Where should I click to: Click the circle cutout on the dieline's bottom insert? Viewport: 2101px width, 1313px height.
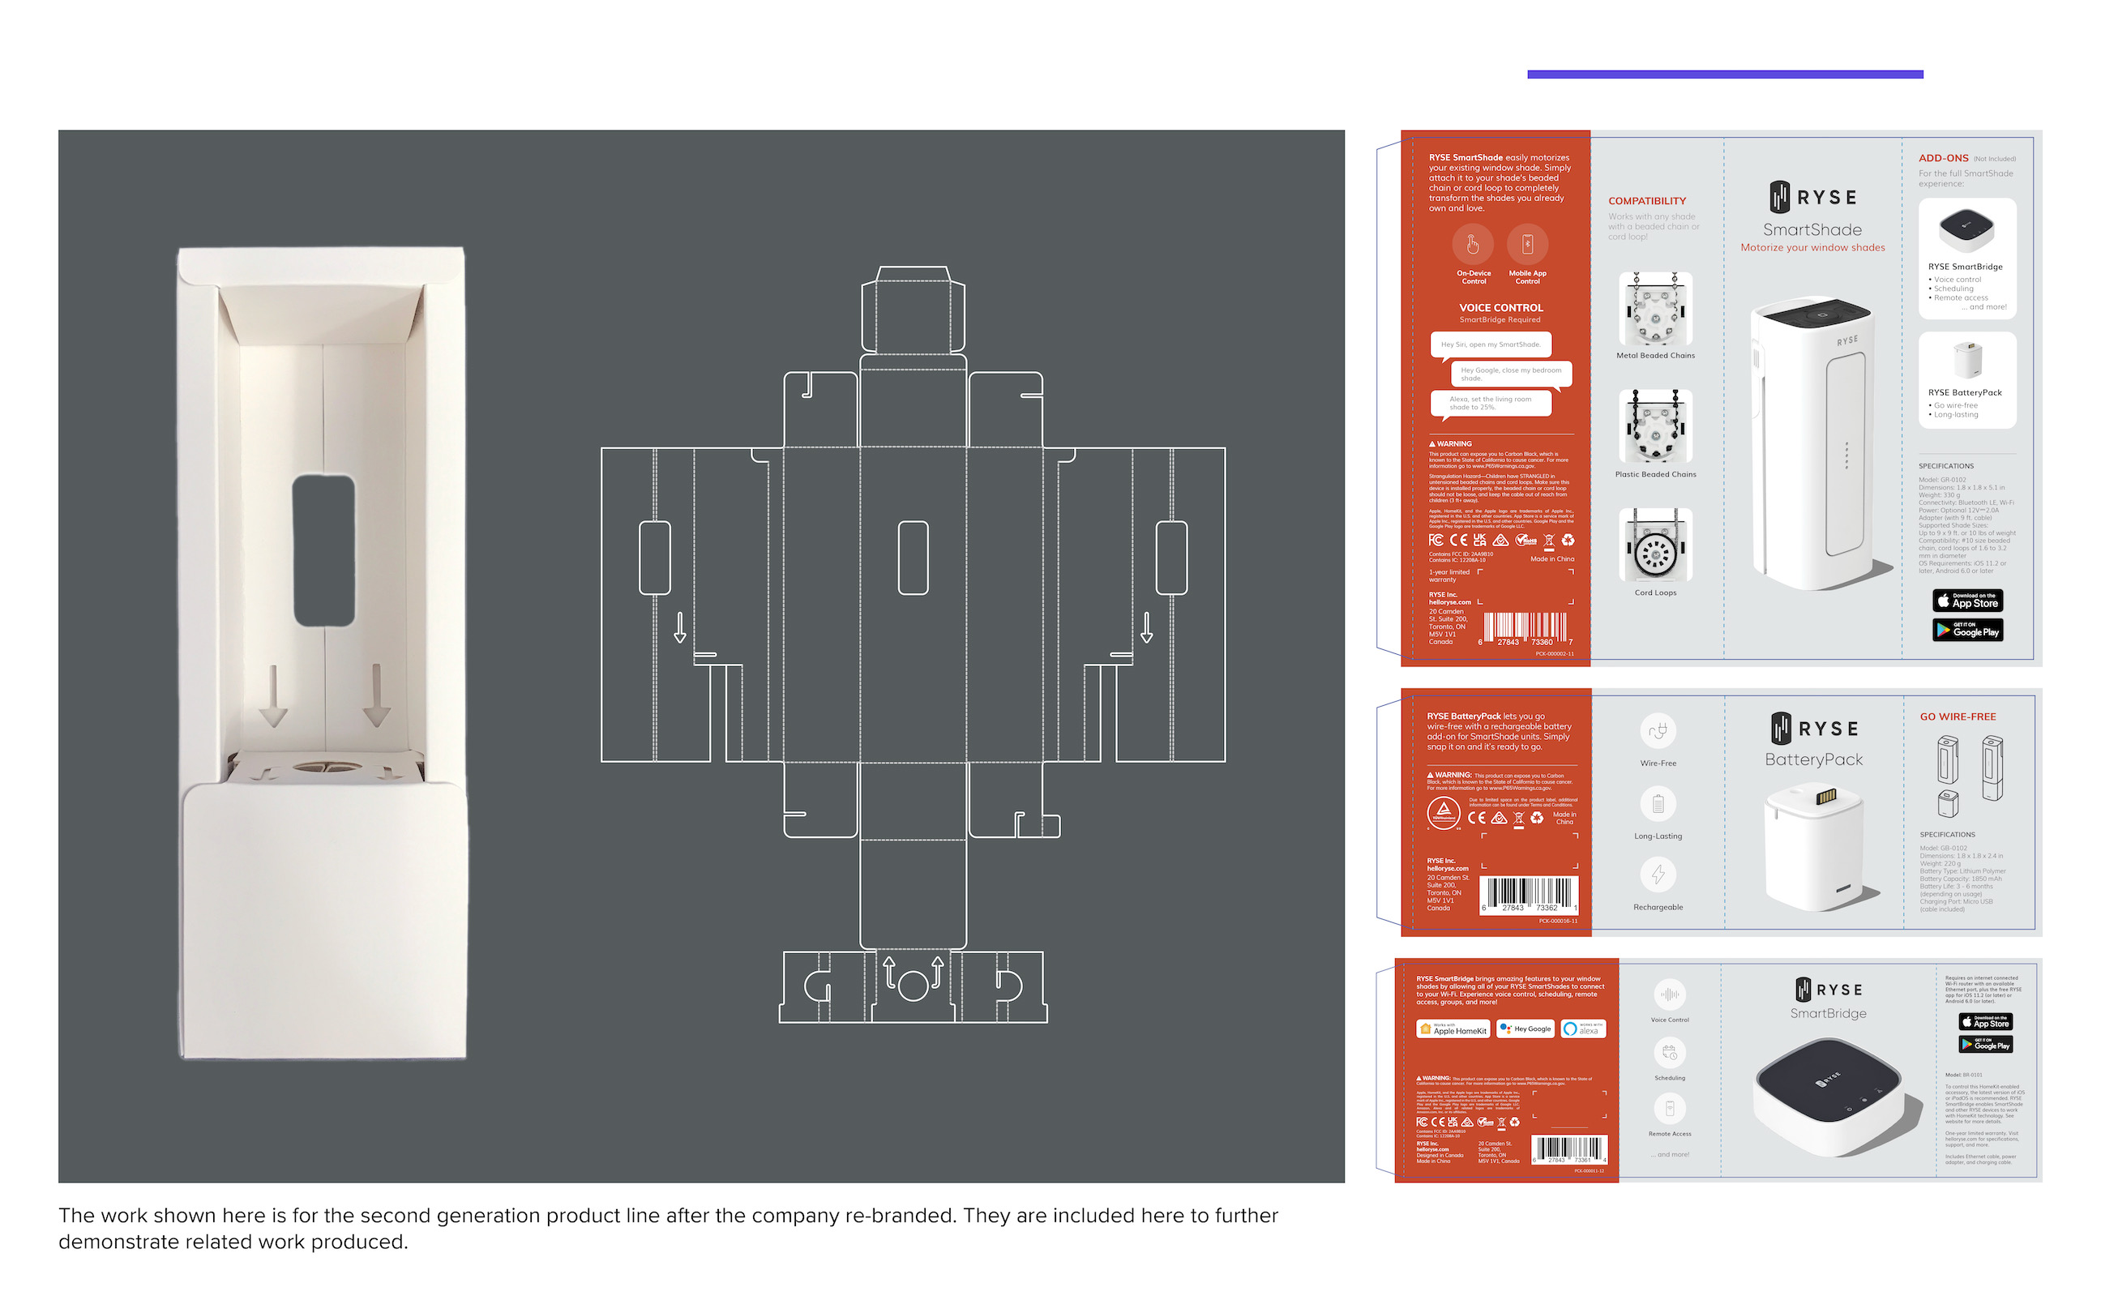pos(913,986)
